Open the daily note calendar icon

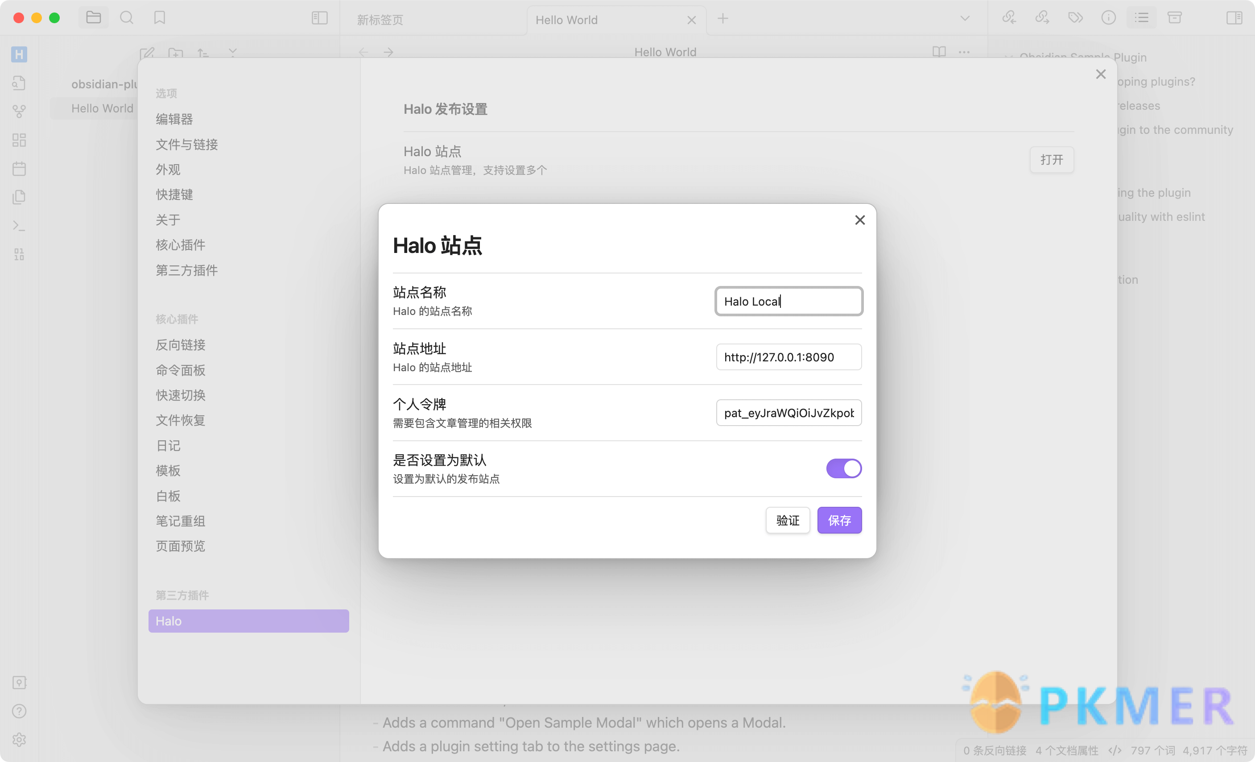(19, 169)
